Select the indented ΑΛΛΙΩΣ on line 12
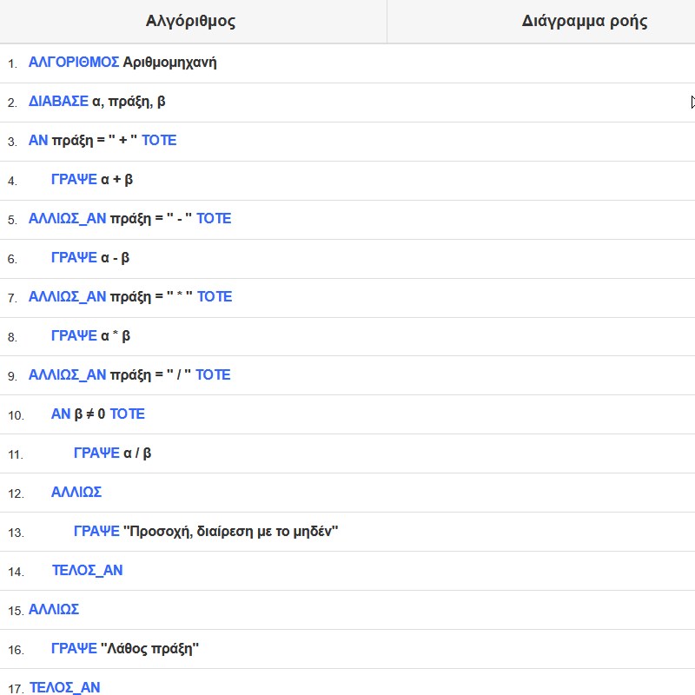This screenshot has width=695, height=695. click(x=76, y=492)
